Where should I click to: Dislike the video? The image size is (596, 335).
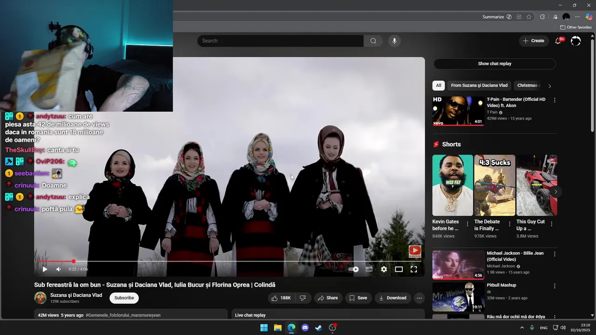303,298
